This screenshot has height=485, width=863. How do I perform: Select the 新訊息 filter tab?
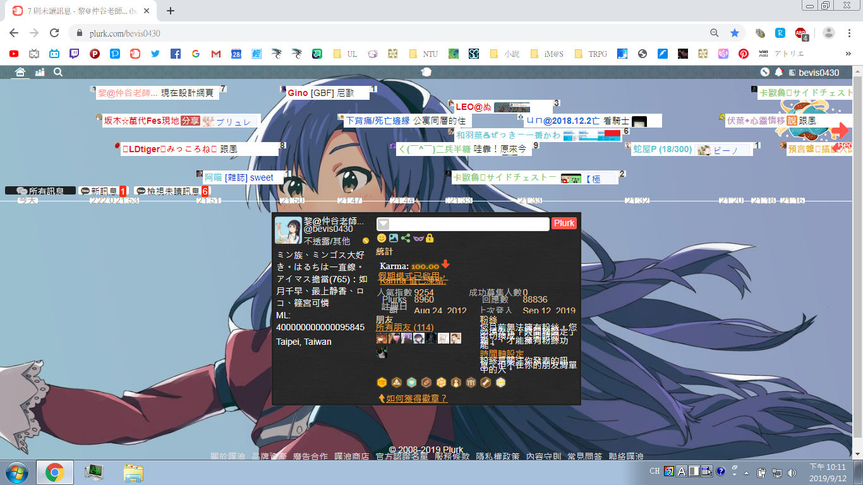pos(103,191)
